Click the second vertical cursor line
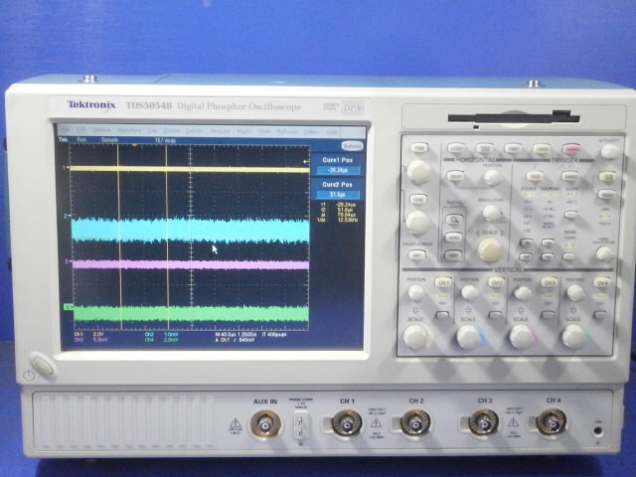636x477 pixels. click(167, 238)
